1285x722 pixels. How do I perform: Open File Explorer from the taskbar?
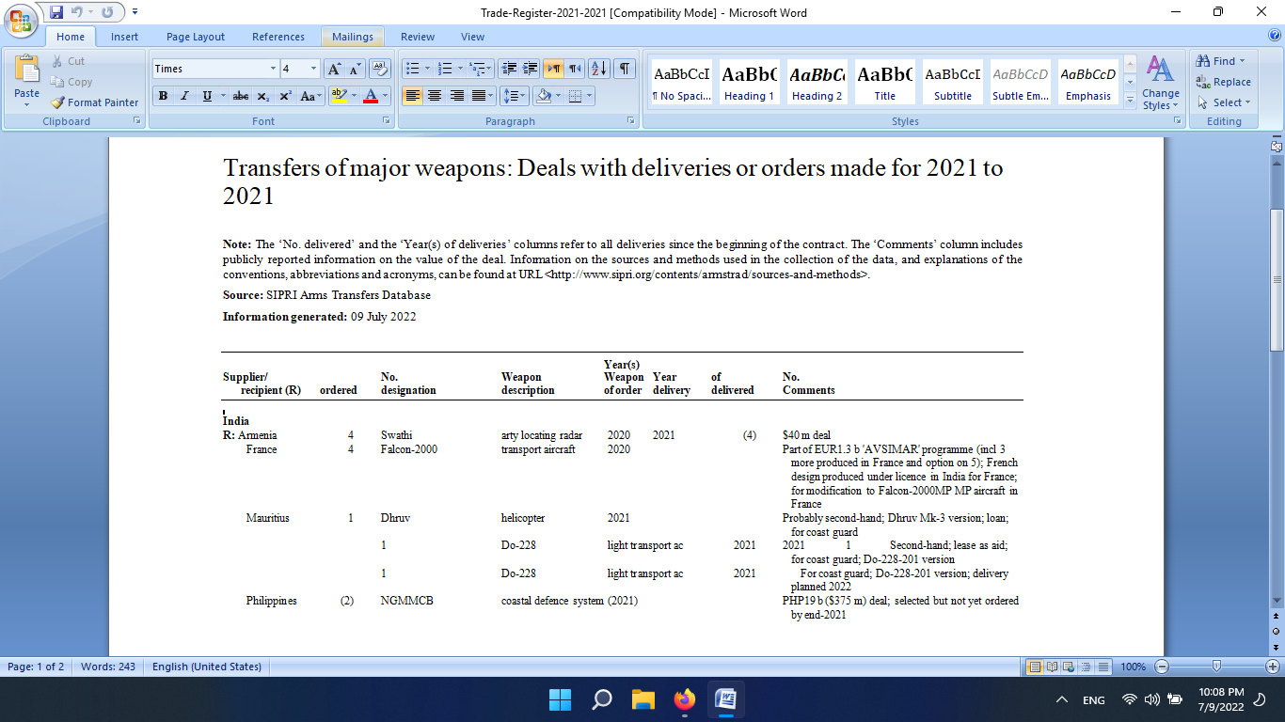643,699
